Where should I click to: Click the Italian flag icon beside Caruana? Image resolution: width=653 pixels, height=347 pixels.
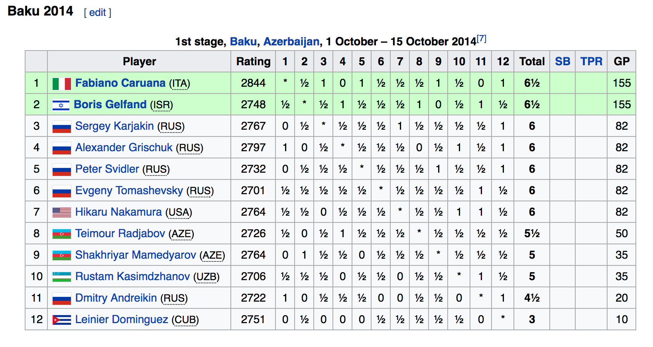(61, 84)
